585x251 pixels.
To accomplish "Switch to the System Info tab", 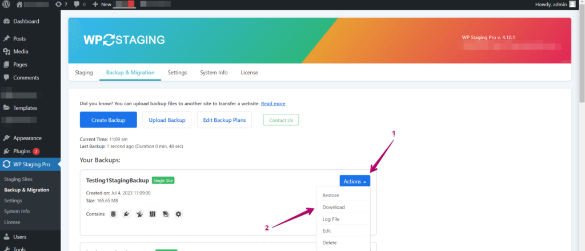I will coord(214,73).
